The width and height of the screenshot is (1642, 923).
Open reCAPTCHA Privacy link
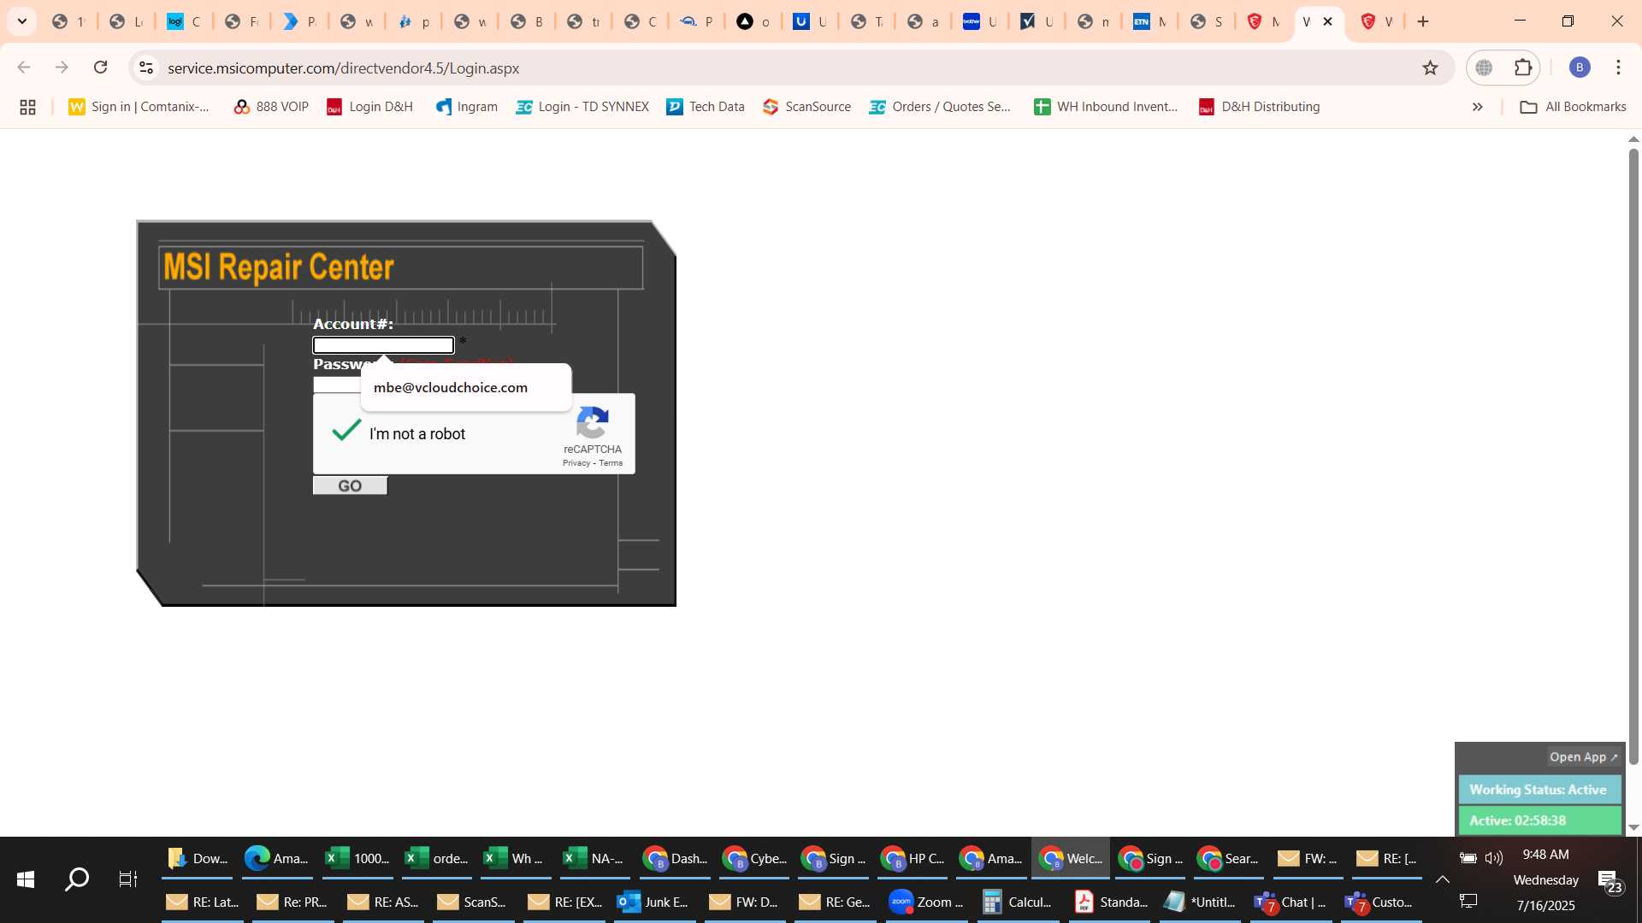(576, 463)
